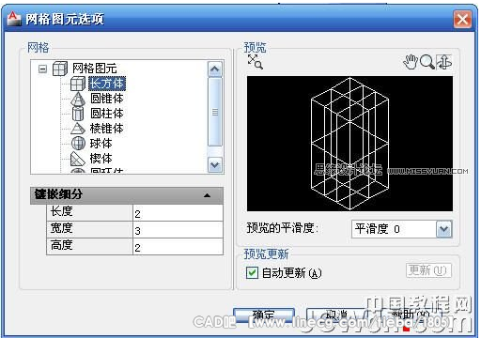Click the AutoCAD logo in the title bar

click(14, 19)
